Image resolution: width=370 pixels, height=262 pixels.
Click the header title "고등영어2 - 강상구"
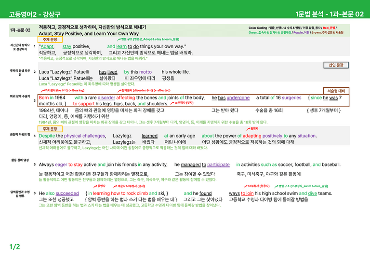pos(35,14)
